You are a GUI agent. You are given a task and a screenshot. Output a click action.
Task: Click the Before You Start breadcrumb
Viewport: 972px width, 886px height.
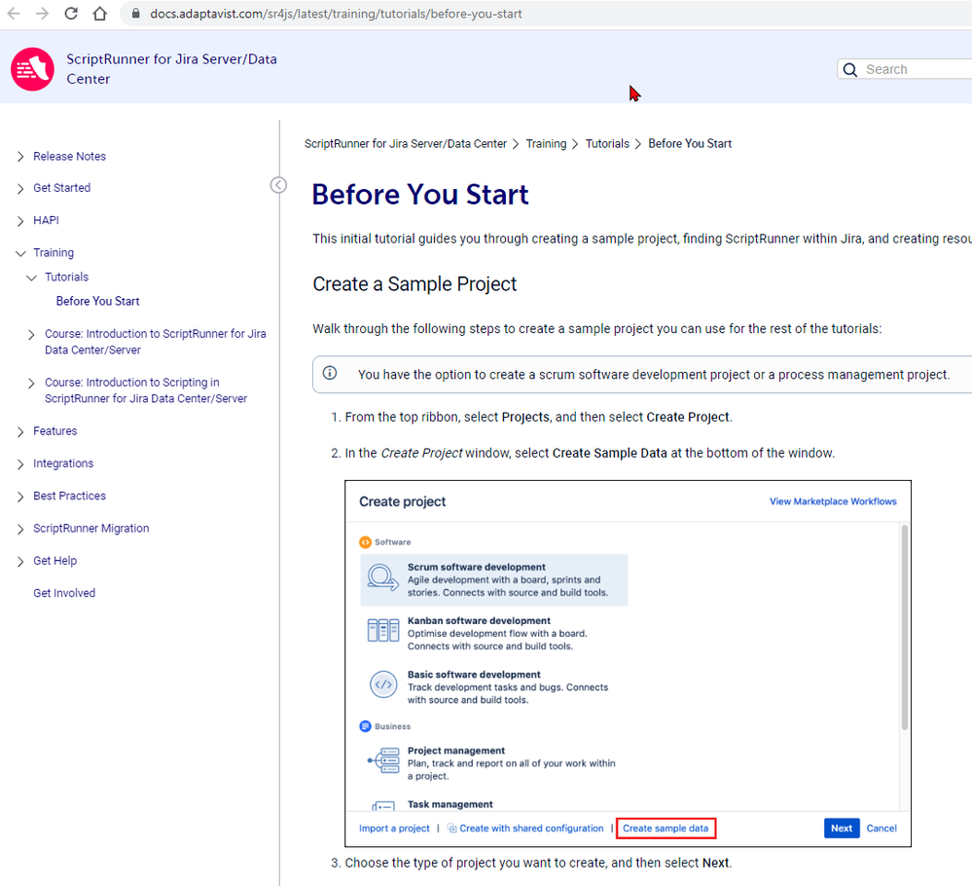pos(690,143)
